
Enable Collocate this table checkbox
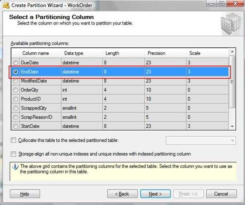(13, 140)
